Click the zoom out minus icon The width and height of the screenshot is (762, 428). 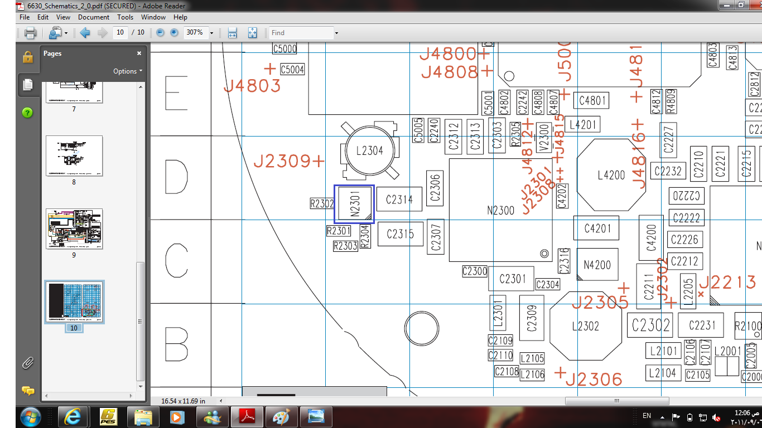(161, 33)
